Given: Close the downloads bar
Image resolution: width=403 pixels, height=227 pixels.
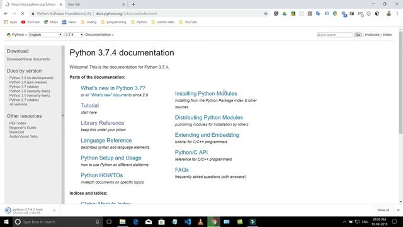Looking at the screenshot, I should pos(398,210).
